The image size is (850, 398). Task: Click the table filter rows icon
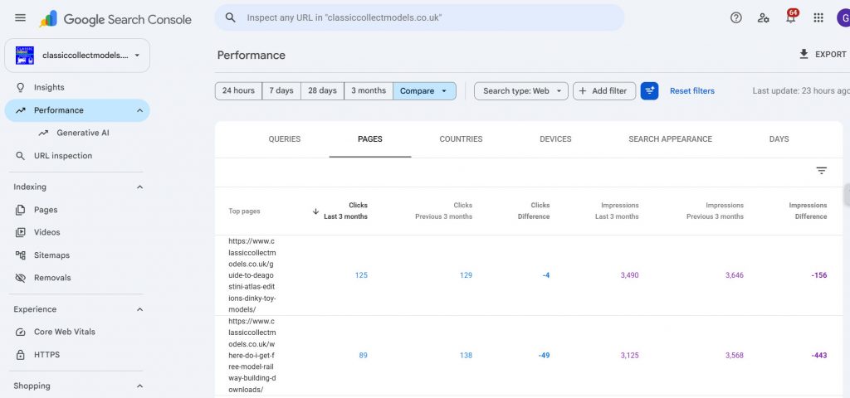tap(821, 171)
